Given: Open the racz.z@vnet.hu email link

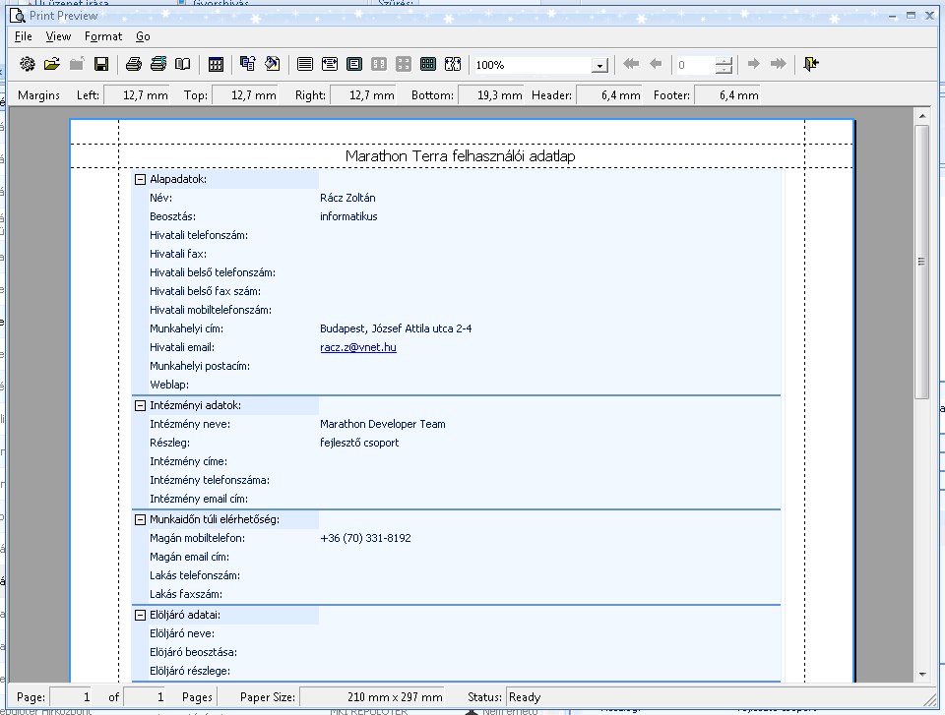Looking at the screenshot, I should pos(358,347).
